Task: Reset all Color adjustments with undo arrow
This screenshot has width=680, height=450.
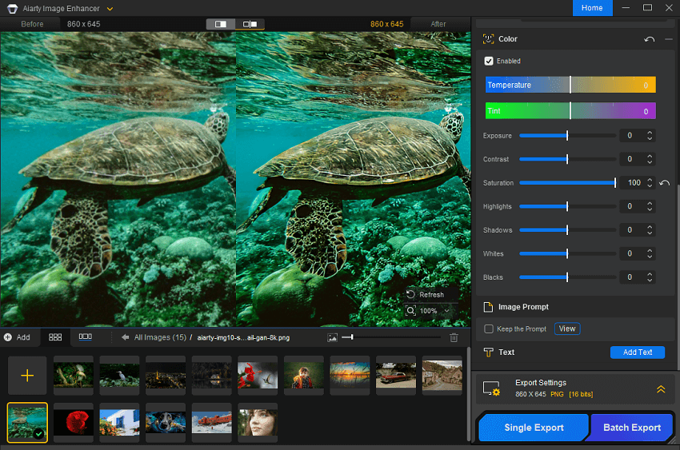Action: point(650,39)
